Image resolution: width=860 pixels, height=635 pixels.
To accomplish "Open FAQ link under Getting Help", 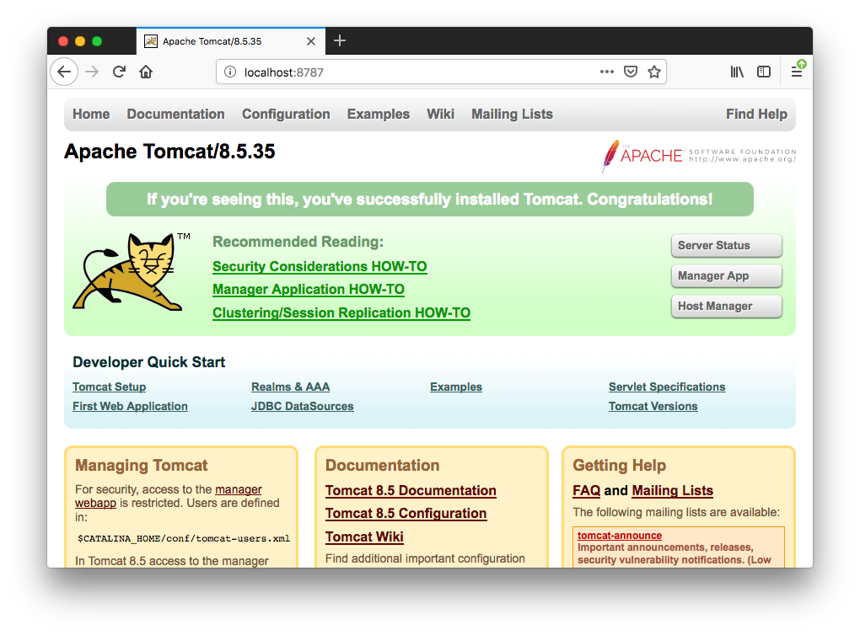I will point(586,491).
